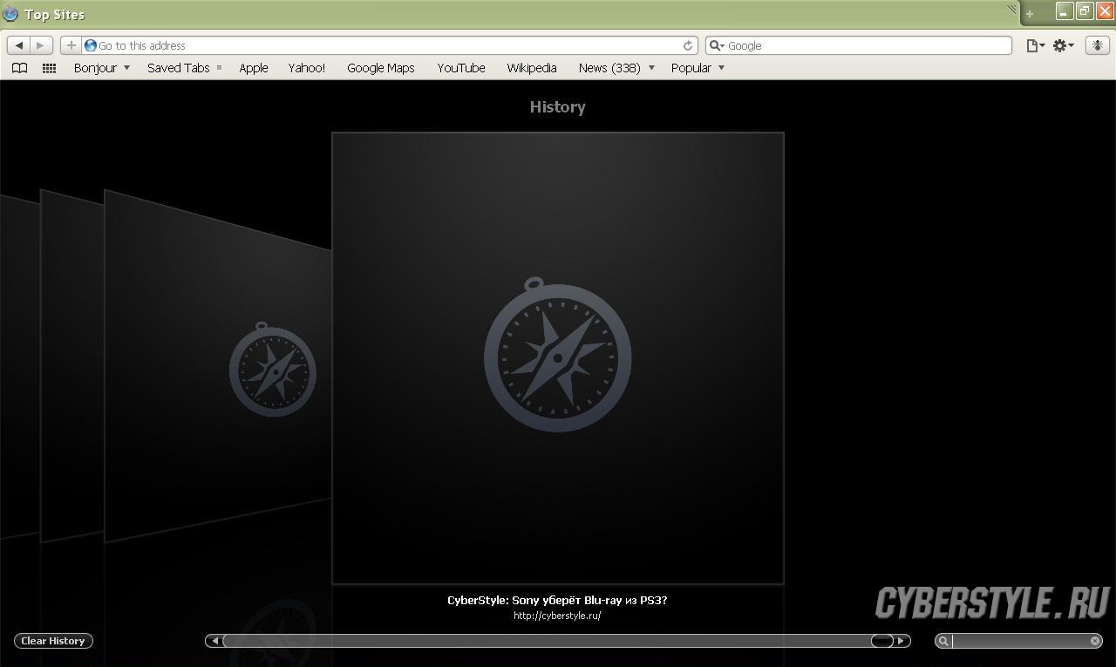The height and width of the screenshot is (667, 1116).
Task: Click the History heading
Action: coord(558,107)
